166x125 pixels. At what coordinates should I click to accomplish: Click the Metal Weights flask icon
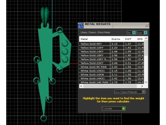81,25
